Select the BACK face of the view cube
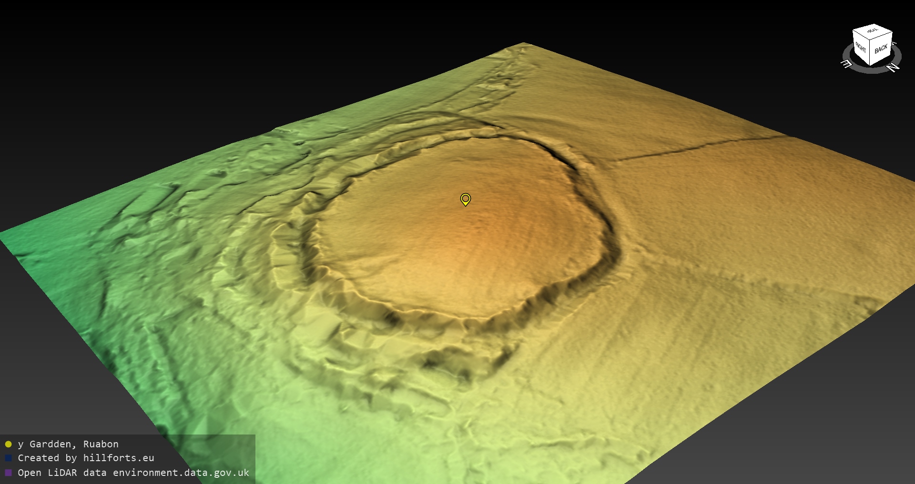The height and width of the screenshot is (484, 915). (x=881, y=49)
